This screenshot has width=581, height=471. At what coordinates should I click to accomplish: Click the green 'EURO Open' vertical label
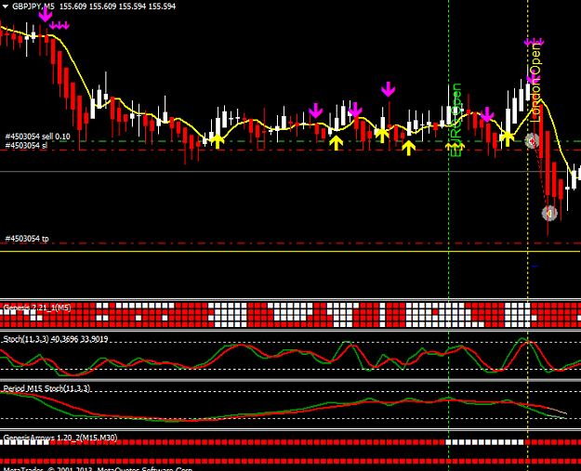tap(456, 120)
